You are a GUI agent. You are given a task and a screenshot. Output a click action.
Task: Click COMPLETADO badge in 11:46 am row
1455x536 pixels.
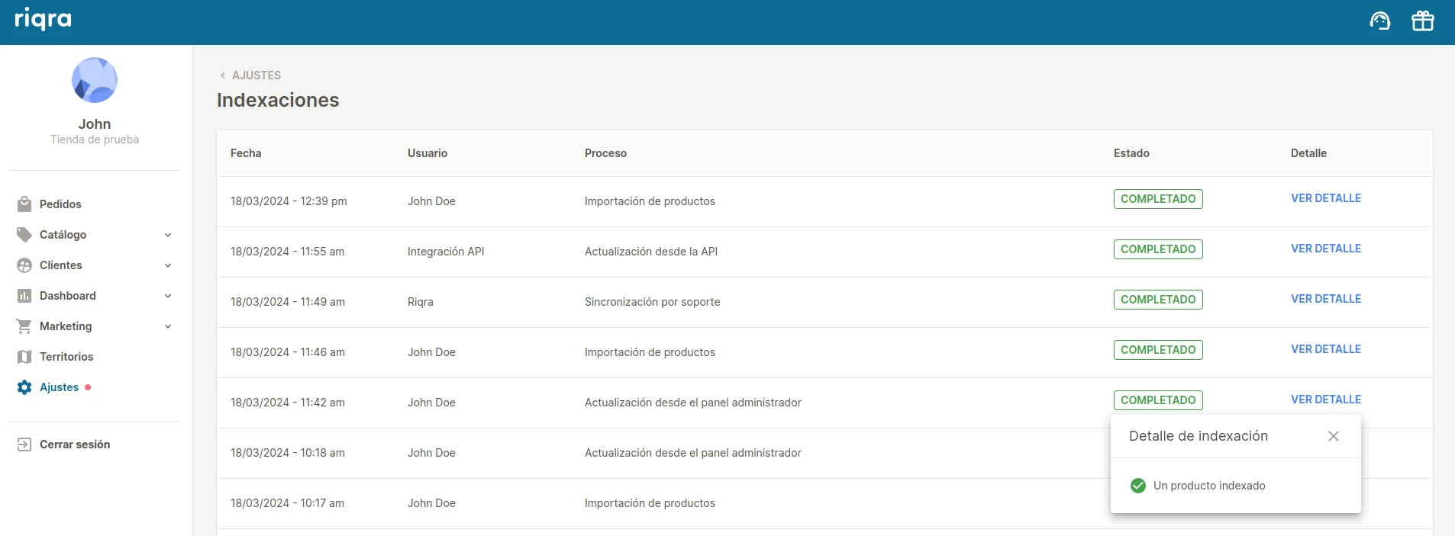(x=1158, y=350)
